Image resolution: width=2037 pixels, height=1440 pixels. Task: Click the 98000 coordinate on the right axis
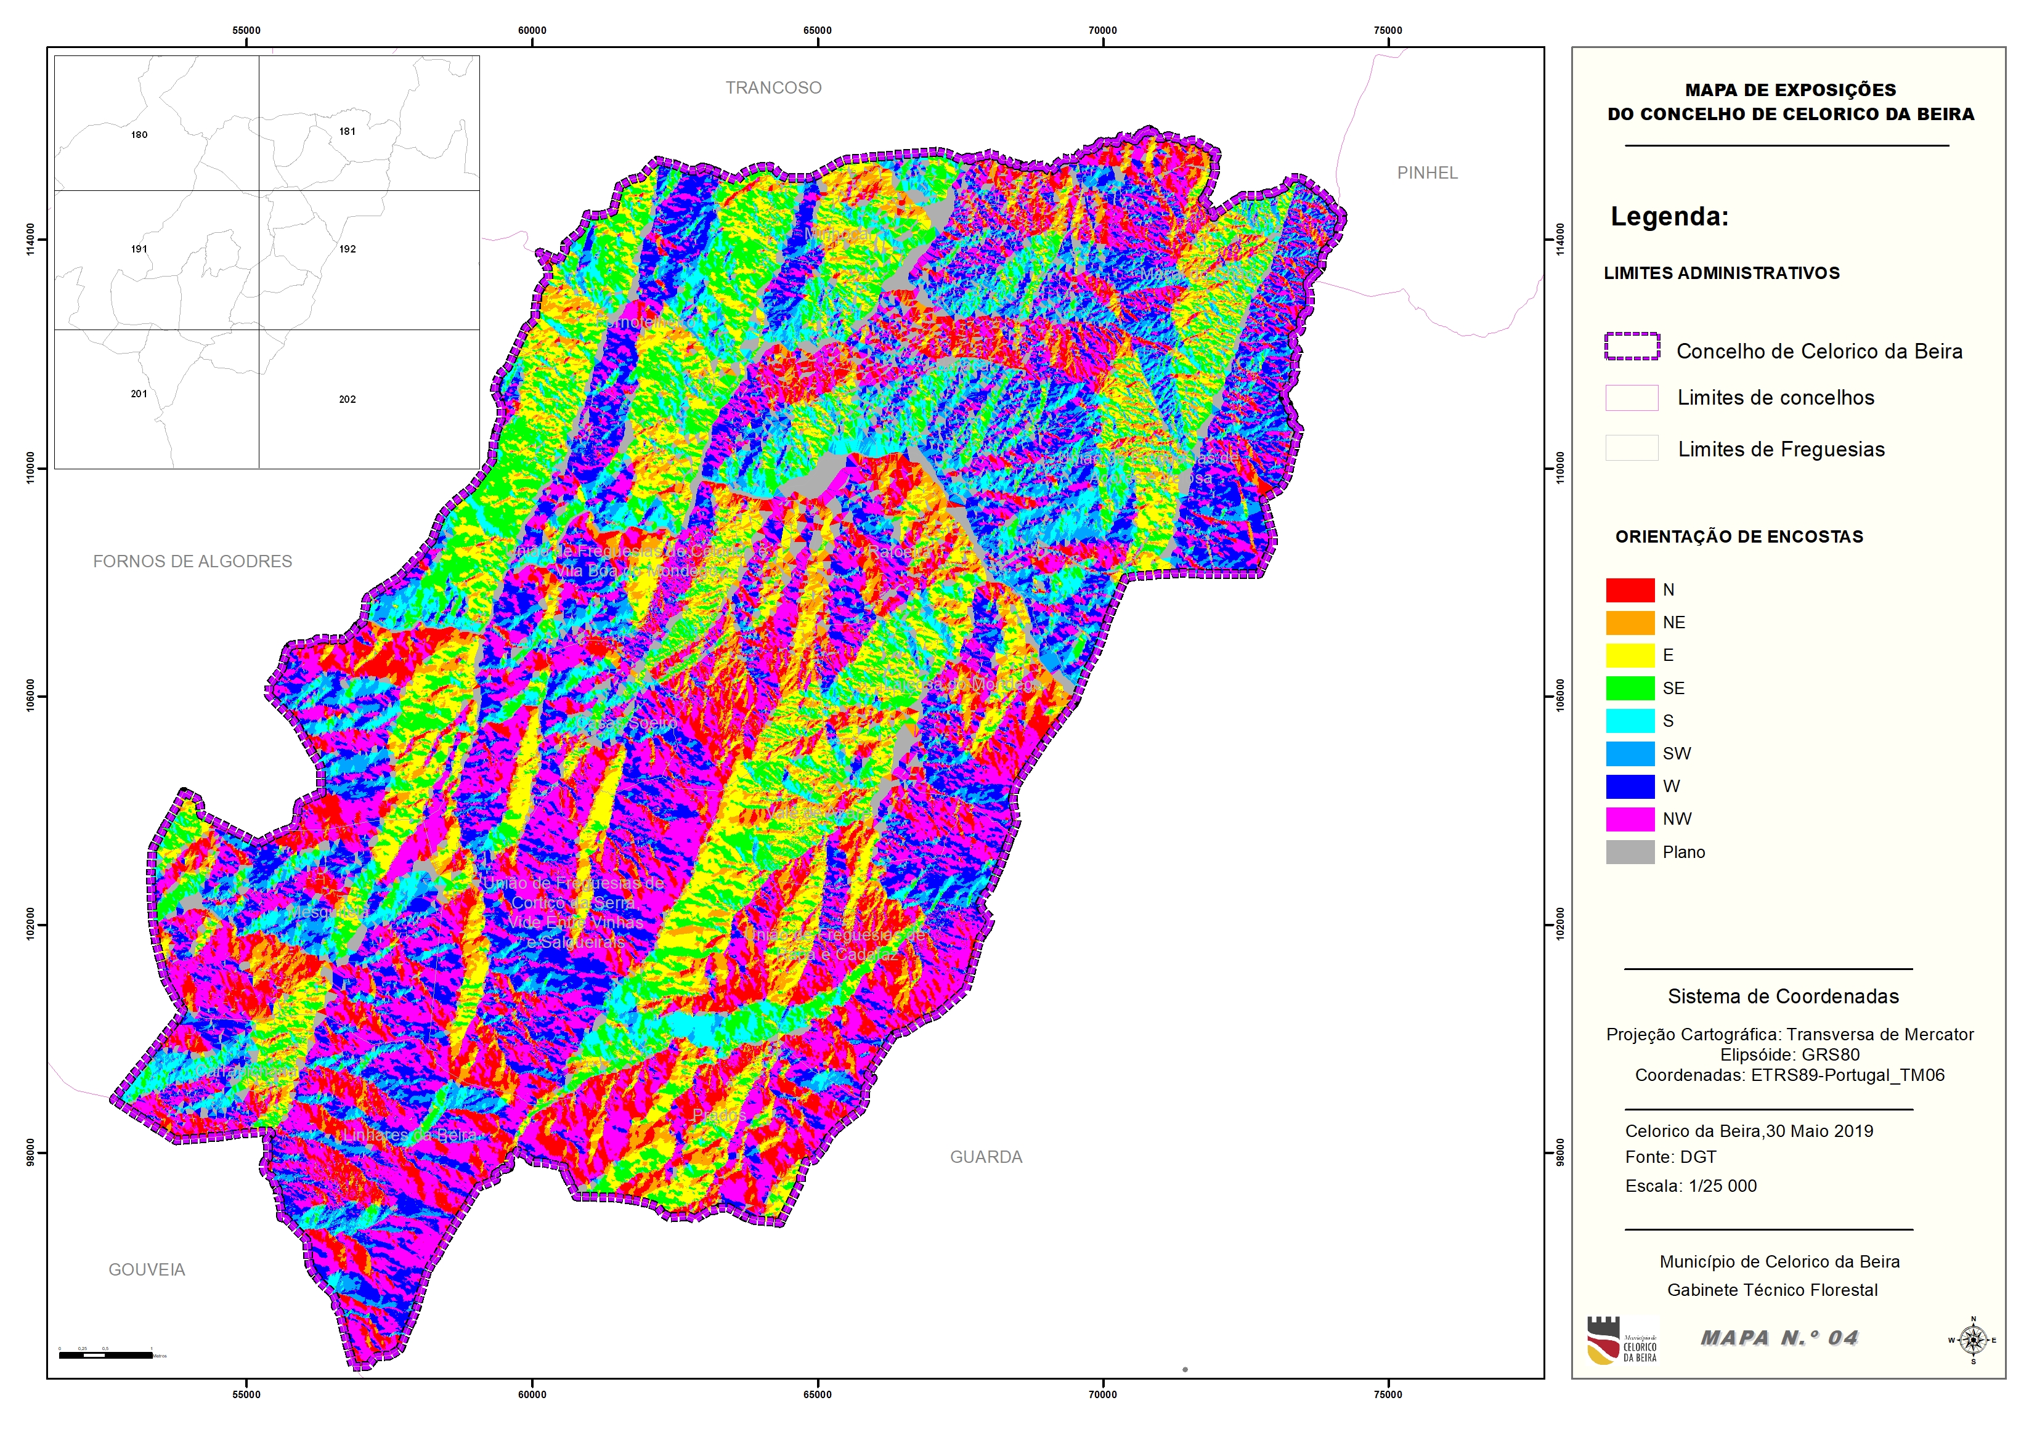tap(1561, 1153)
